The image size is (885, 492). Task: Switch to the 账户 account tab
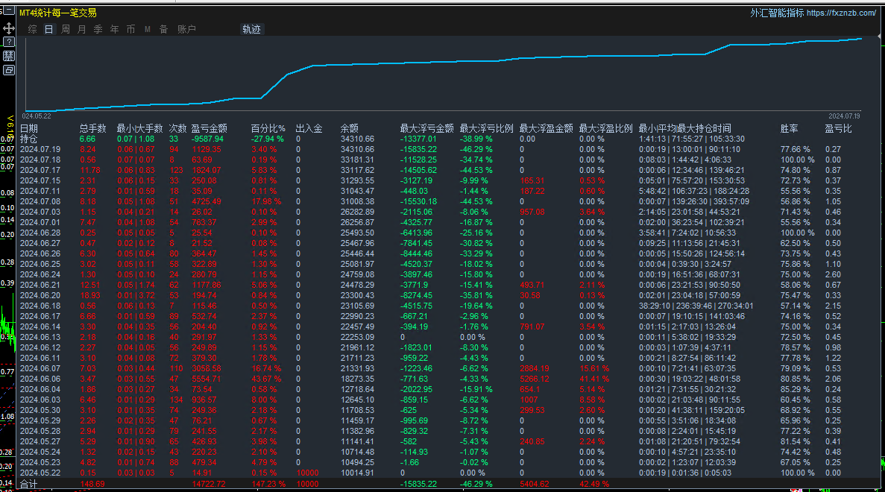pyautogui.click(x=187, y=29)
